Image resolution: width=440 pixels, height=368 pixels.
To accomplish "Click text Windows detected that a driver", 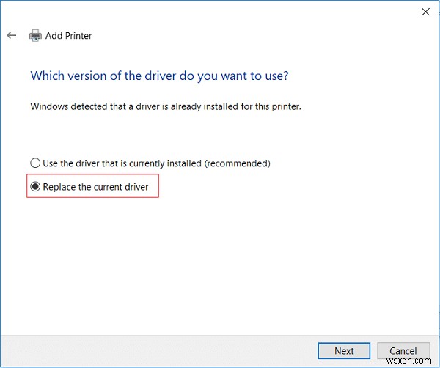I will (166, 106).
